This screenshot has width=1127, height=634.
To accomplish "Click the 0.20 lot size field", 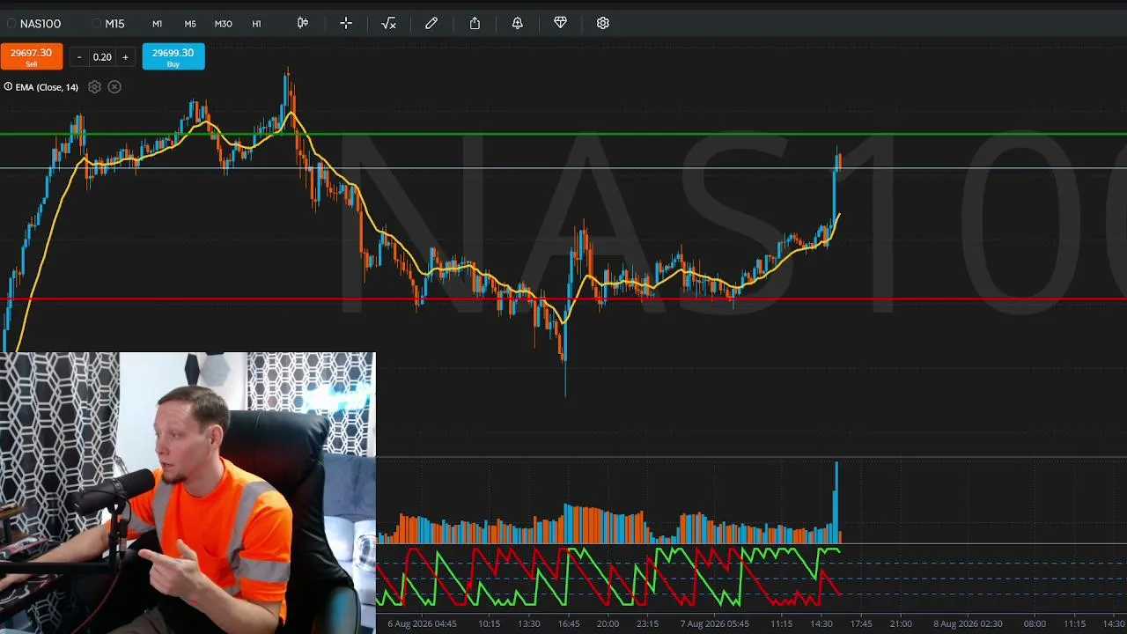I will coord(102,57).
